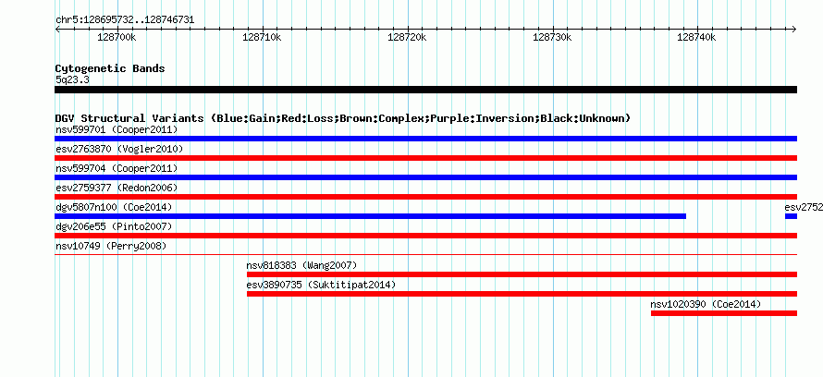Click the nsv599701 (Cooper2011) blue gain bar
Viewport: 823px width, 377px height.
[425, 139]
